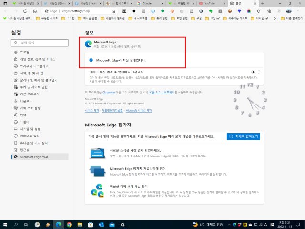Click the browser refresh button
This screenshot has height=229, width=305.
25,11
